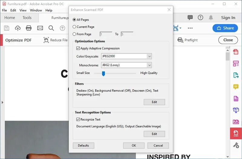The width and height of the screenshot is (242, 159).
Task: Open the chat comments icon
Action: click(x=190, y=17)
